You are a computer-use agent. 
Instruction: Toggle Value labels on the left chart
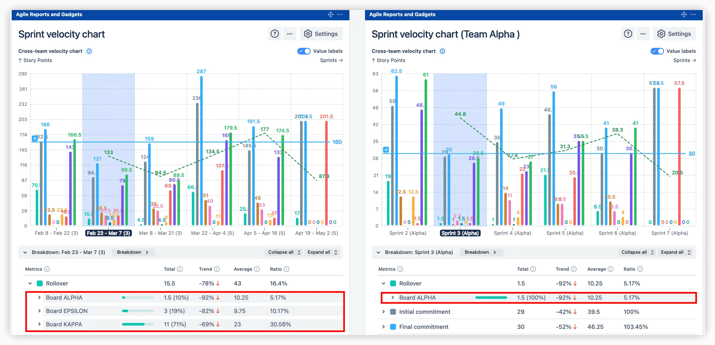(x=304, y=51)
